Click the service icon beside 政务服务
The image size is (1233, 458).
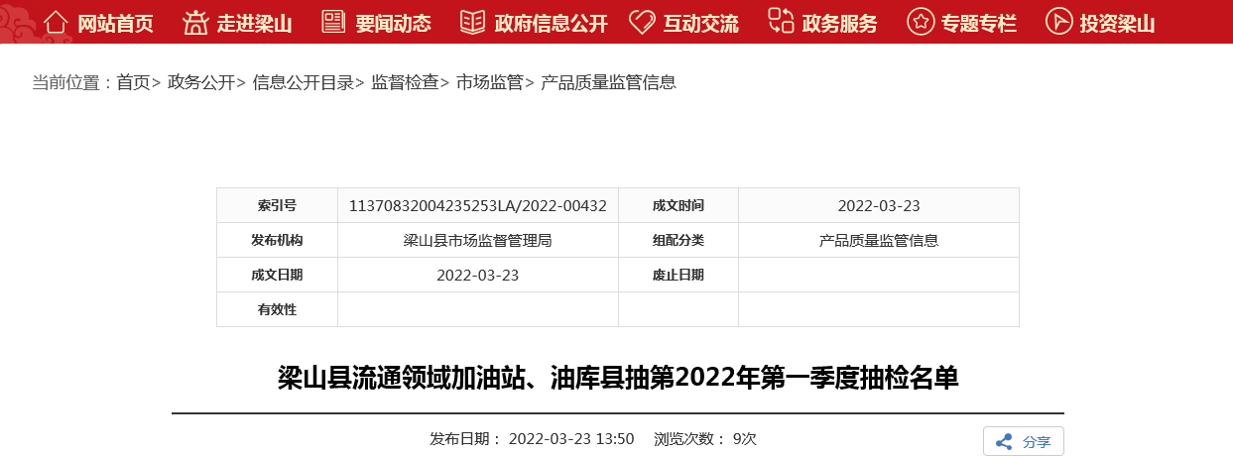point(781,21)
